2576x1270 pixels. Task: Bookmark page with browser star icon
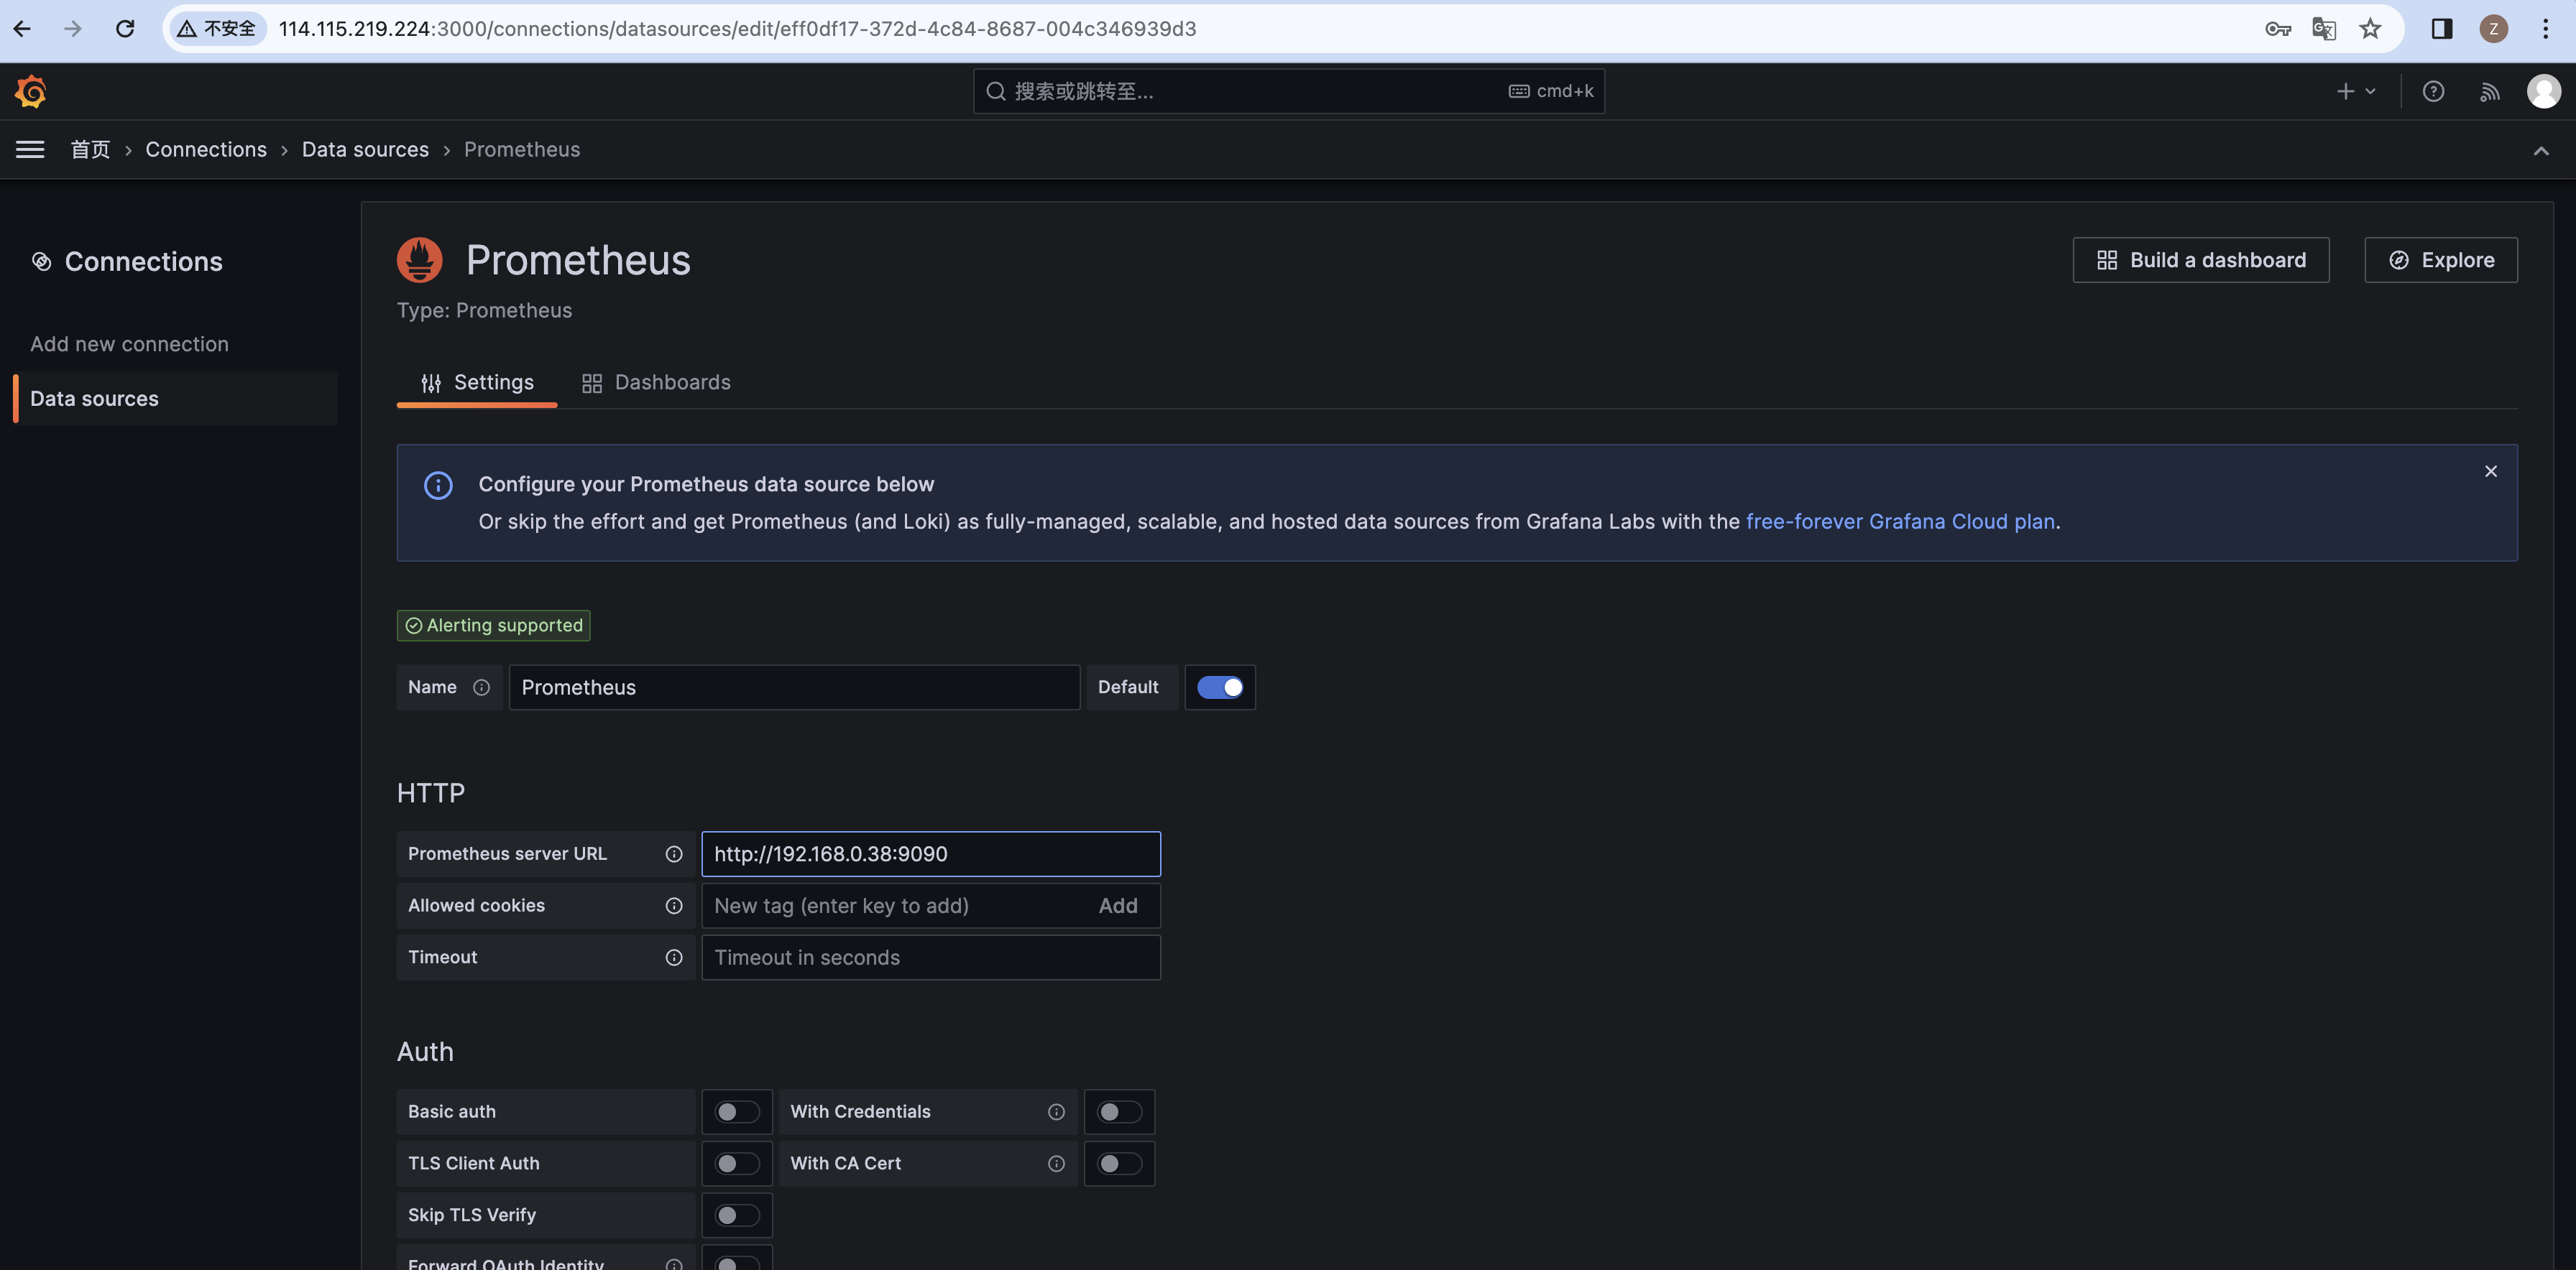click(2370, 29)
